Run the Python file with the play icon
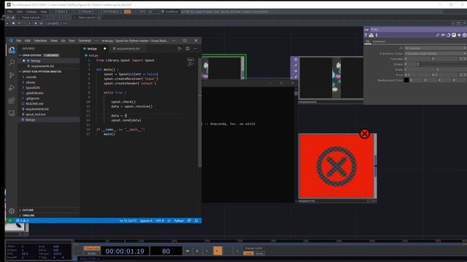Image resolution: width=467 pixels, height=262 pixels. 180,49
